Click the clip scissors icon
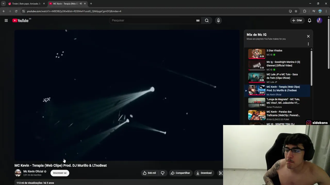This screenshot has width=330, height=185. [x=220, y=173]
